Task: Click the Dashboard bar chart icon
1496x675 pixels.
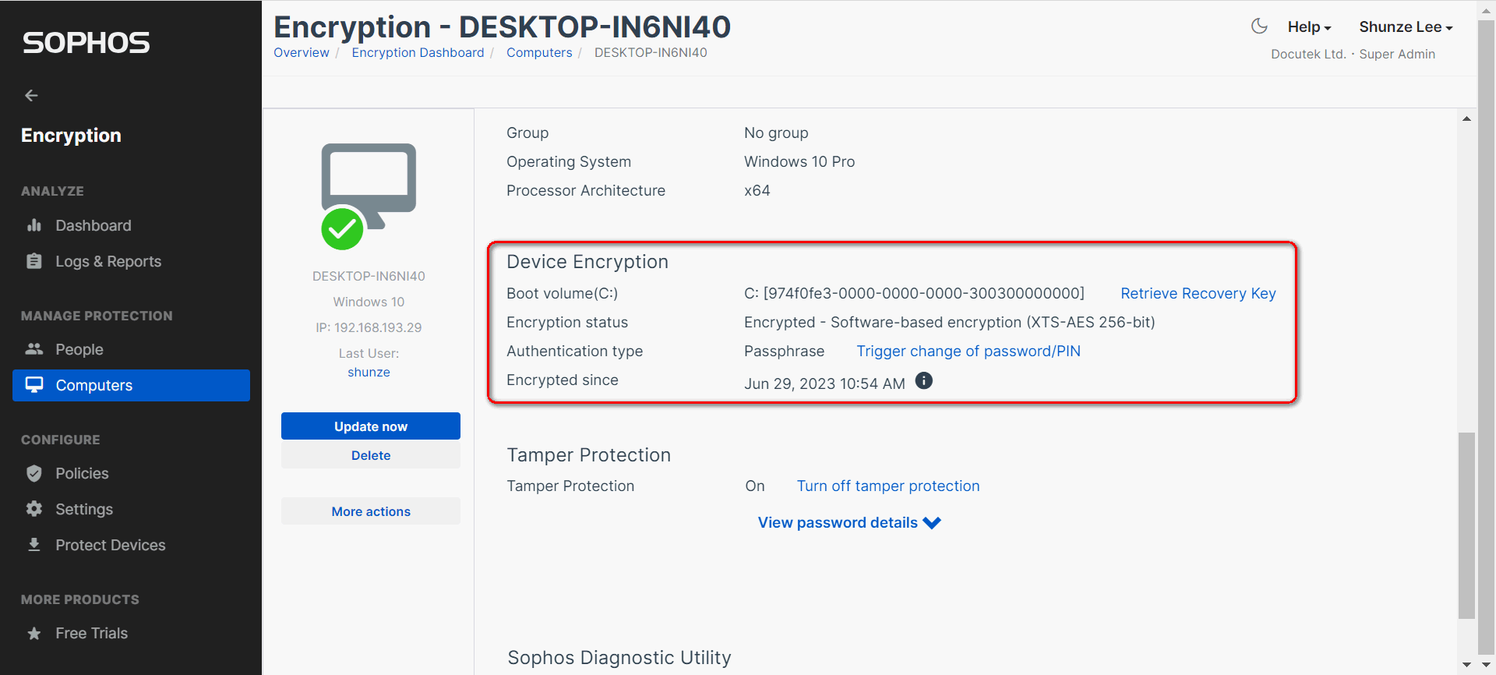Action: 34,225
